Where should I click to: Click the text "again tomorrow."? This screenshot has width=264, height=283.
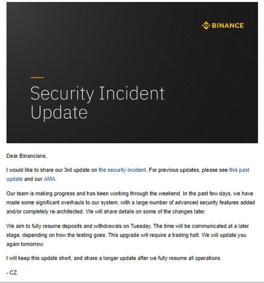26,244
